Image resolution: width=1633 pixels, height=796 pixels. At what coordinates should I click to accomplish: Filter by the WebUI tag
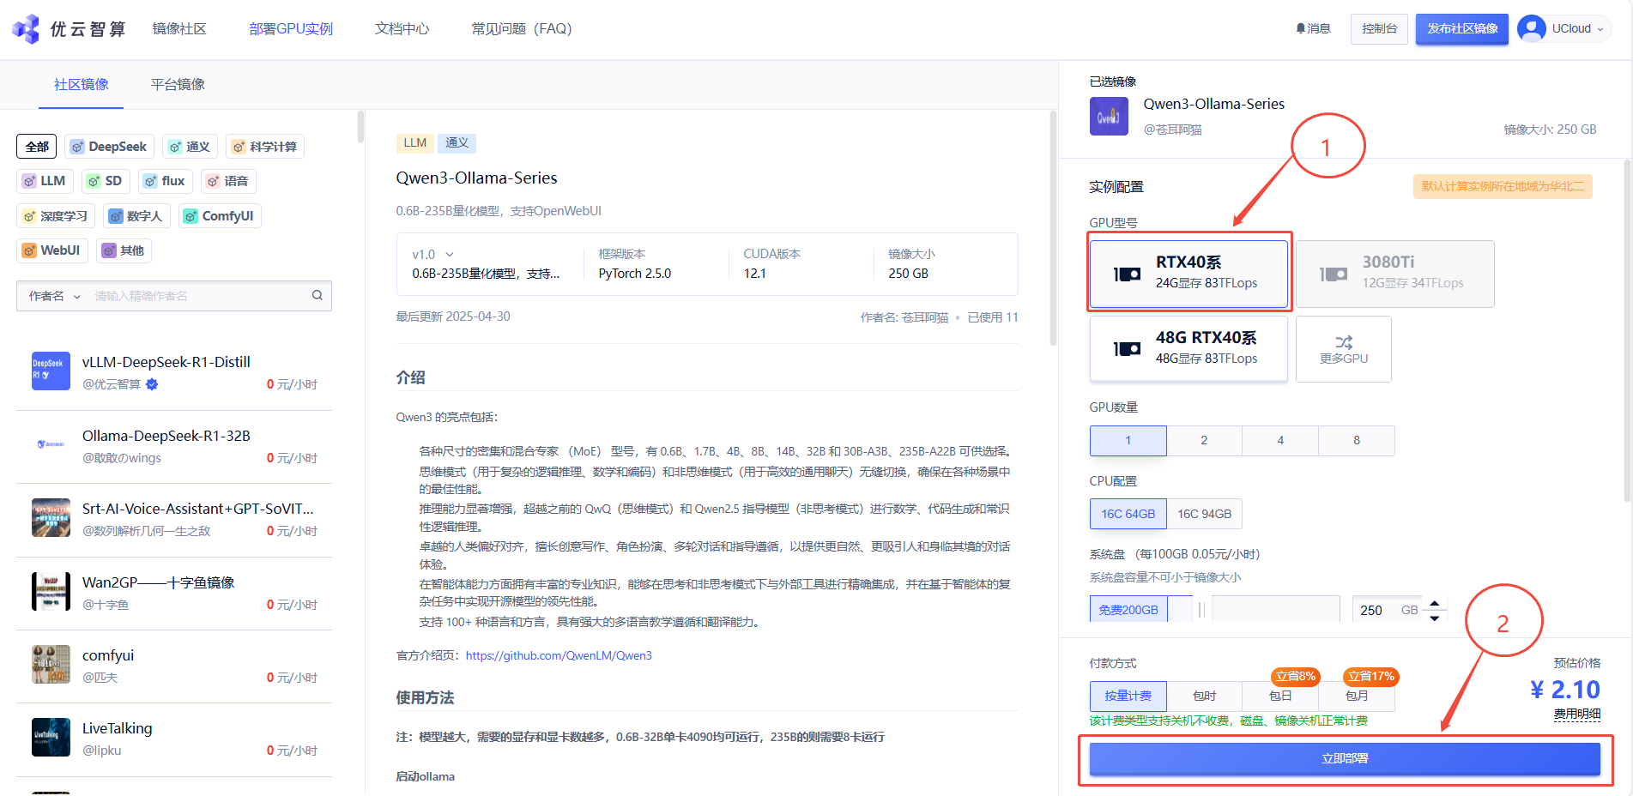(x=52, y=250)
